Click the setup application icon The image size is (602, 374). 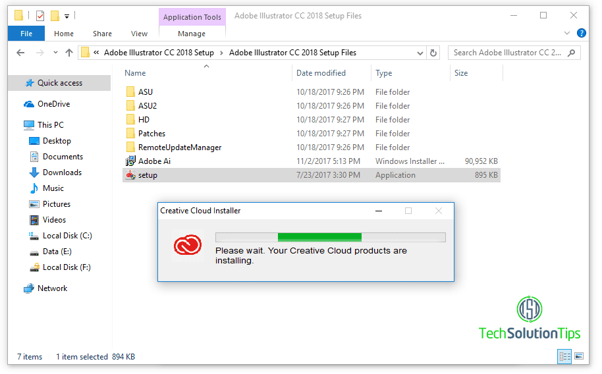tap(130, 175)
